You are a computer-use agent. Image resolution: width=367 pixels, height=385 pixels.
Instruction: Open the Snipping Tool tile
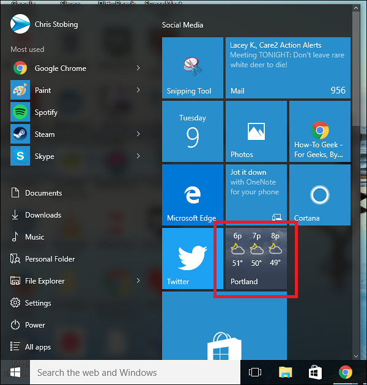pos(192,68)
